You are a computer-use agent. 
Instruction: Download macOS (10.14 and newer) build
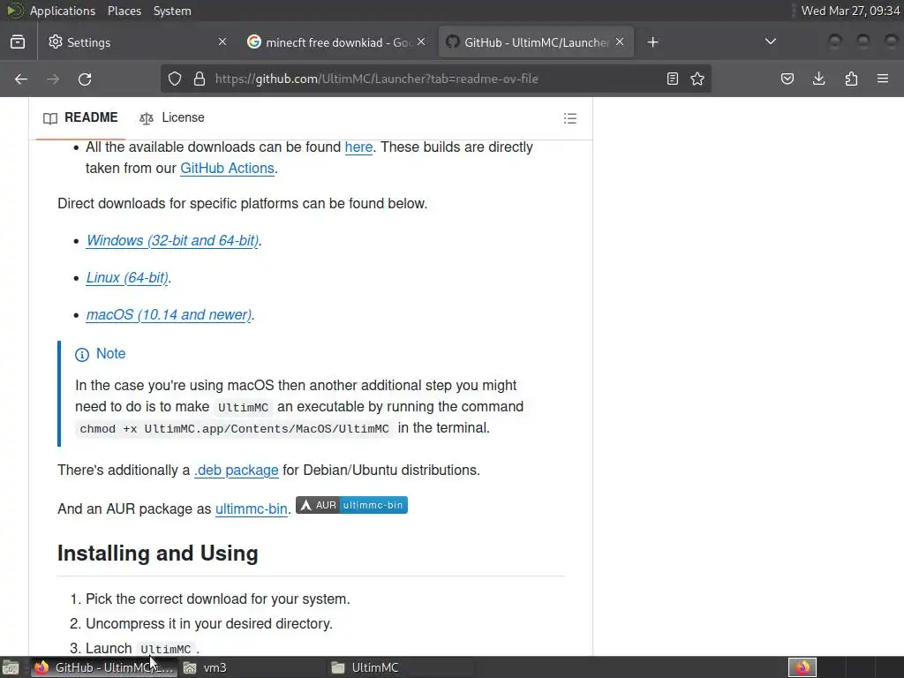click(169, 315)
